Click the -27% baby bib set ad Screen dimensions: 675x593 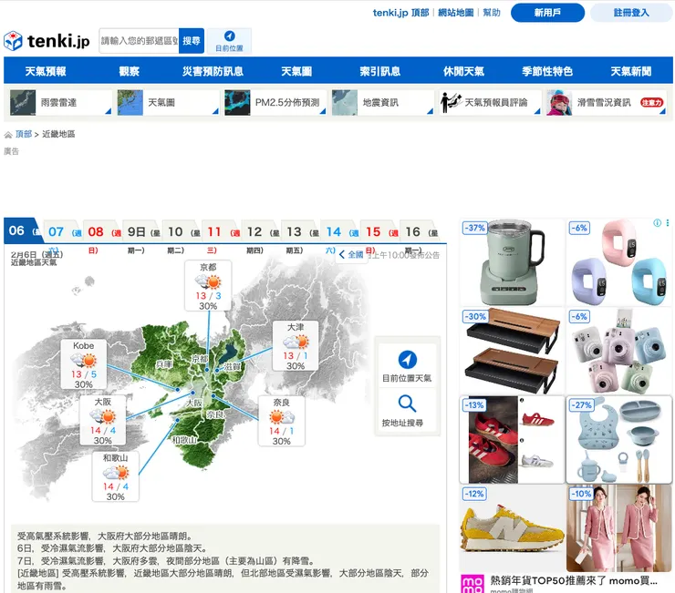click(619, 439)
